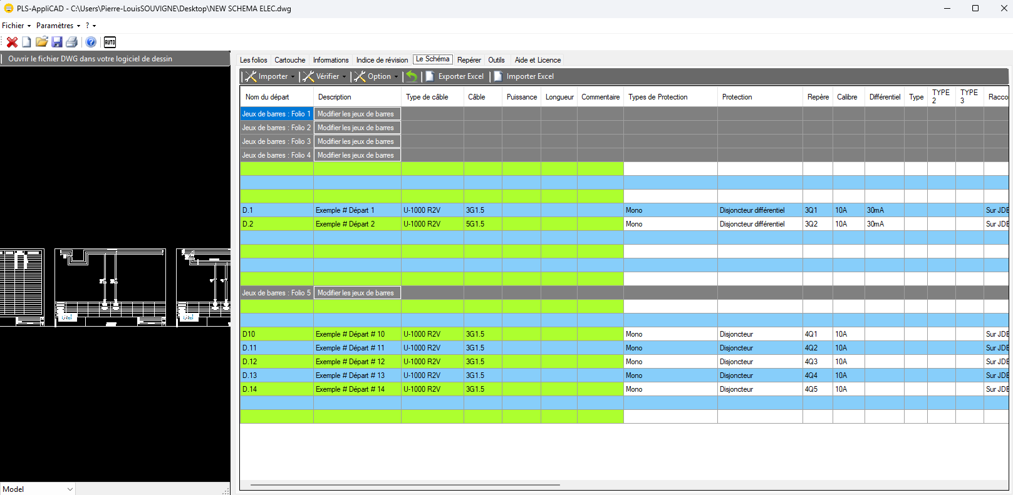
Task: Switch to the Repérer tab
Action: (469, 60)
